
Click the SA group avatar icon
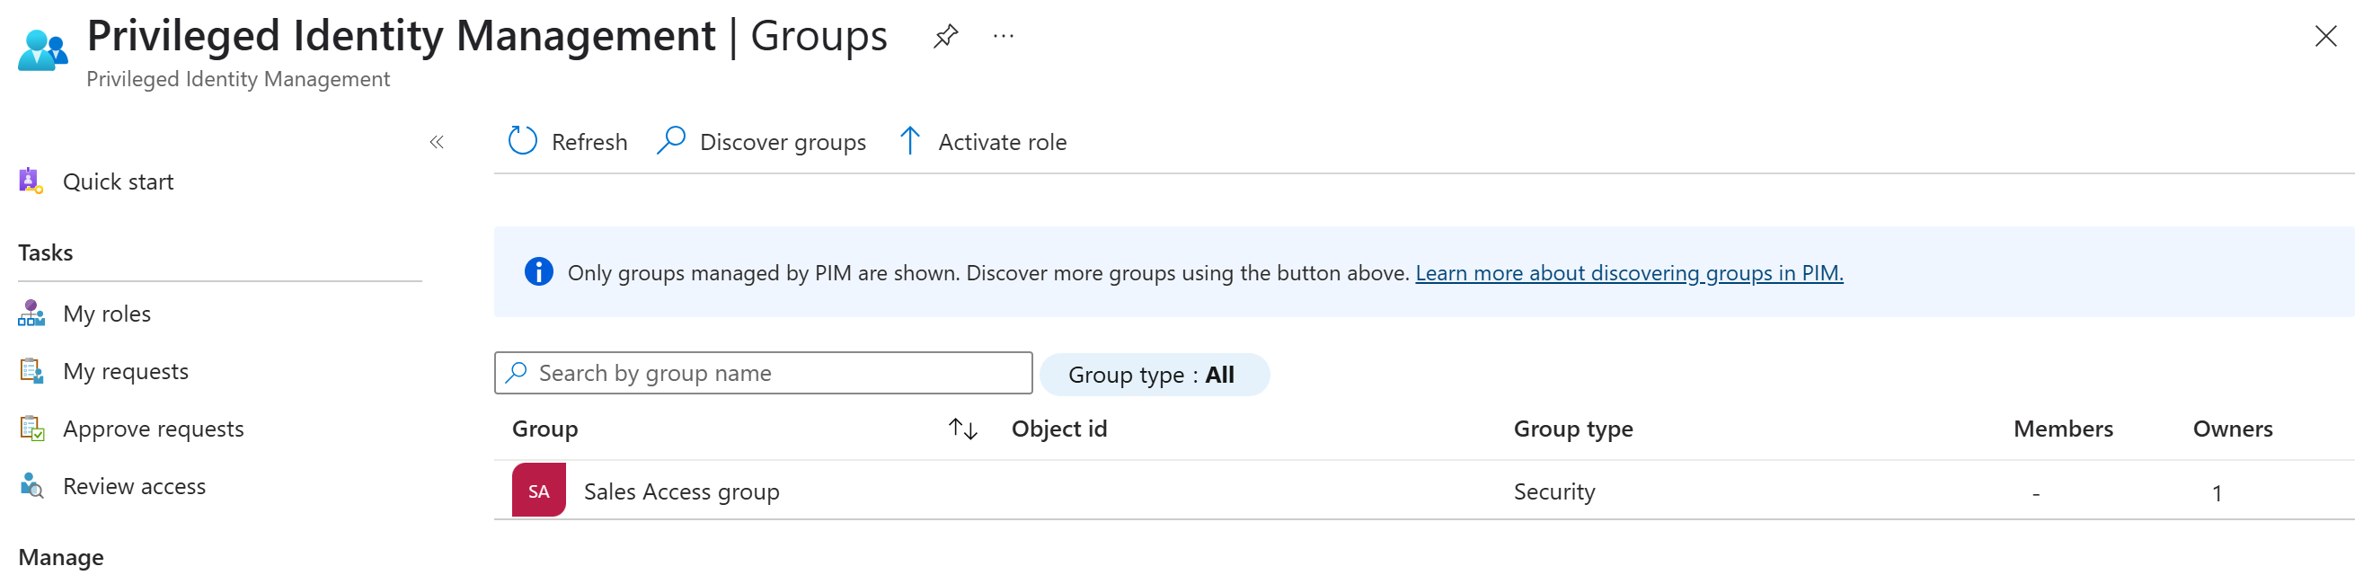pyautogui.click(x=539, y=491)
